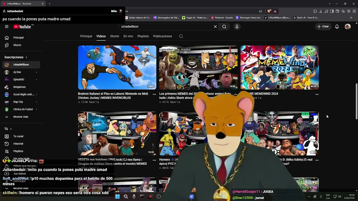Open options menu for MEMEWIND 2024 video
The width and height of the screenshot is (358, 201).
pyautogui.click(x=317, y=94)
